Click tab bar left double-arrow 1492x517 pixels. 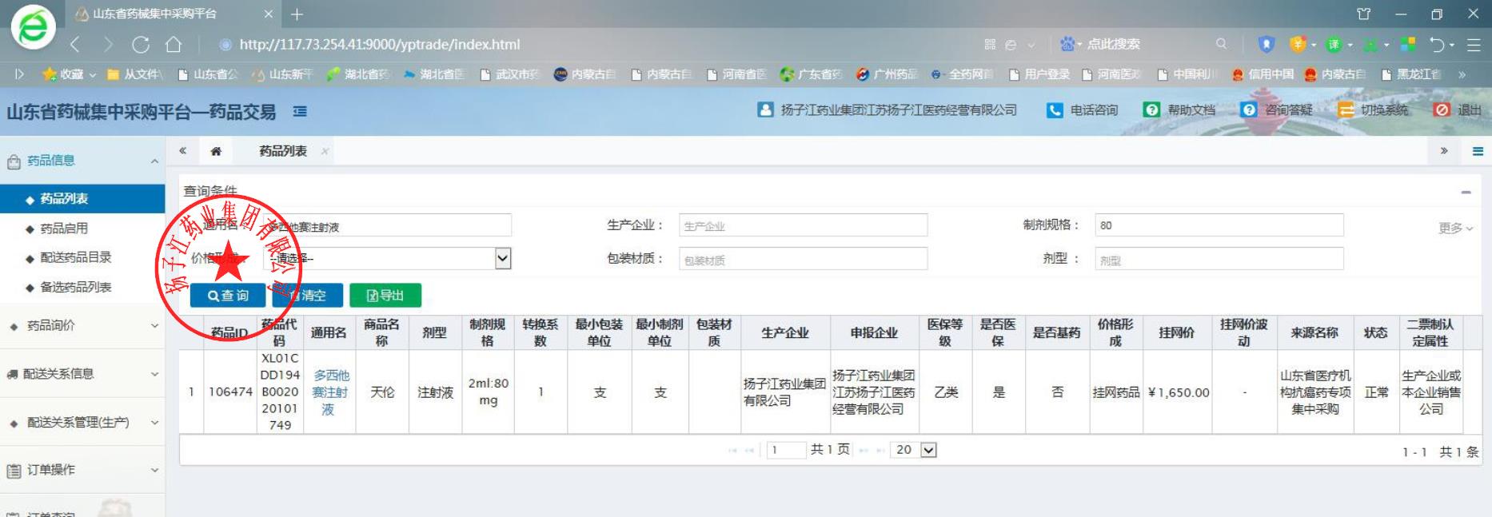183,150
